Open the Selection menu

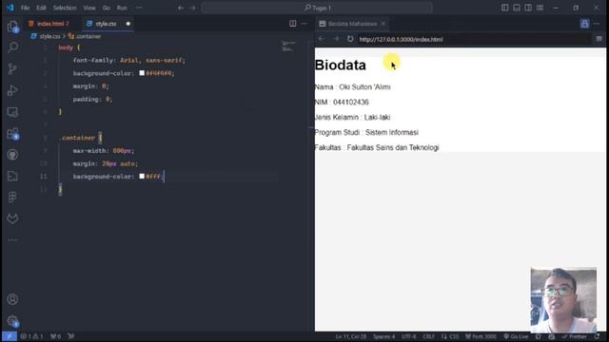tap(65, 8)
